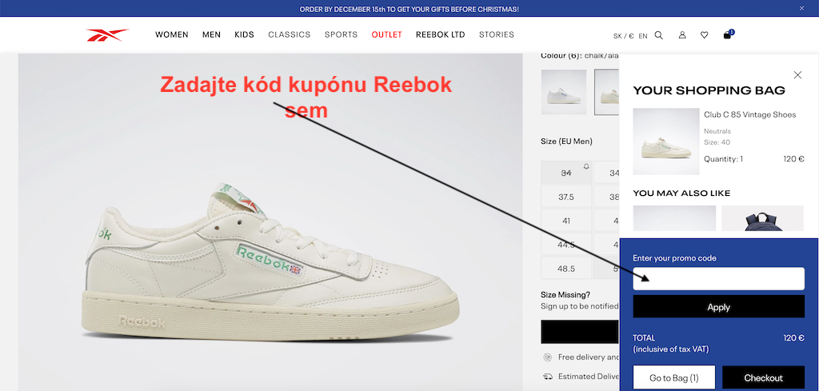Open the OUTLET menu
The width and height of the screenshot is (819, 391).
387,34
